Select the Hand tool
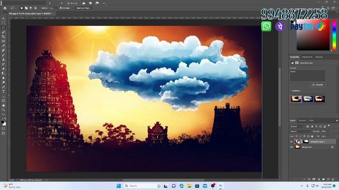Viewport: 339px width, 190px height. 3,106
